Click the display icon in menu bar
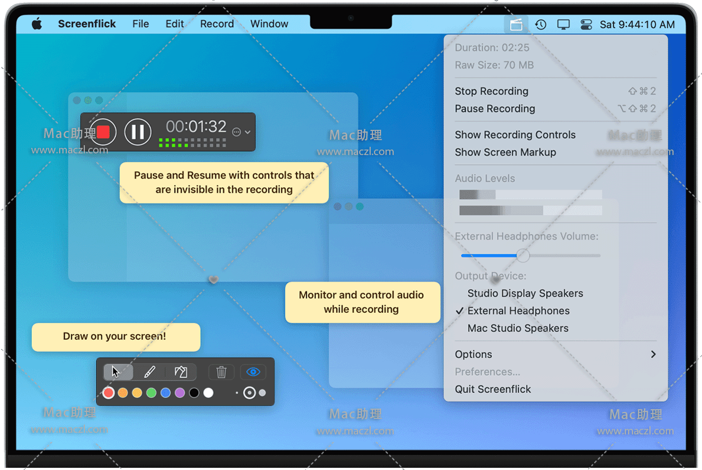The width and height of the screenshot is (702, 470). tap(563, 24)
